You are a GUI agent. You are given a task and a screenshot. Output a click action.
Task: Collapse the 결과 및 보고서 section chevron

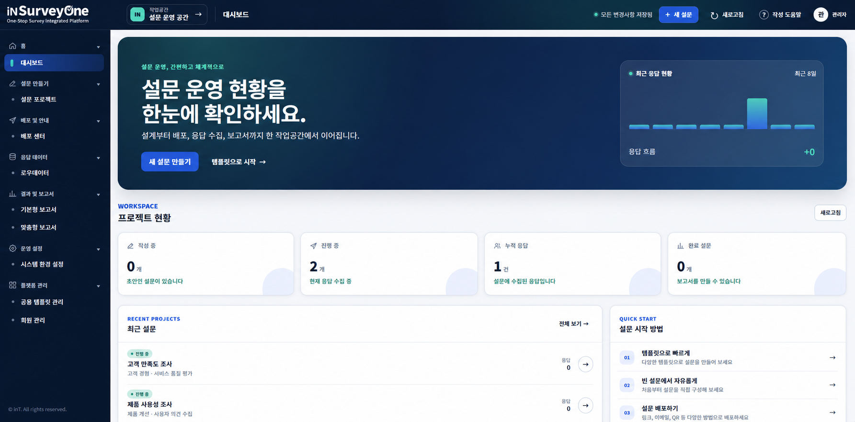point(98,195)
